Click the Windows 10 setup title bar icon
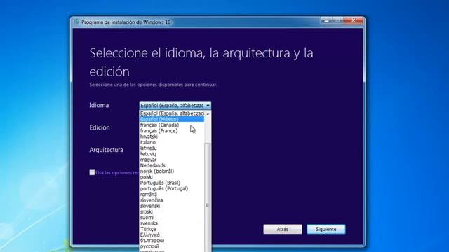 (x=76, y=22)
